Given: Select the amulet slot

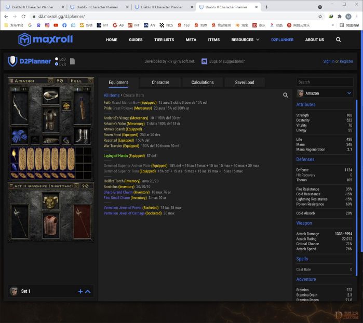Looking at the screenshot, I should [66, 106].
